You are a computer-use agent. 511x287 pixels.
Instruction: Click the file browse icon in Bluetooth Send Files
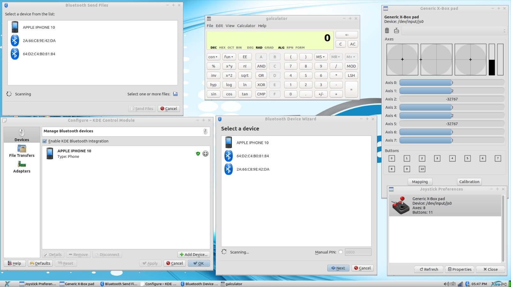(x=175, y=94)
